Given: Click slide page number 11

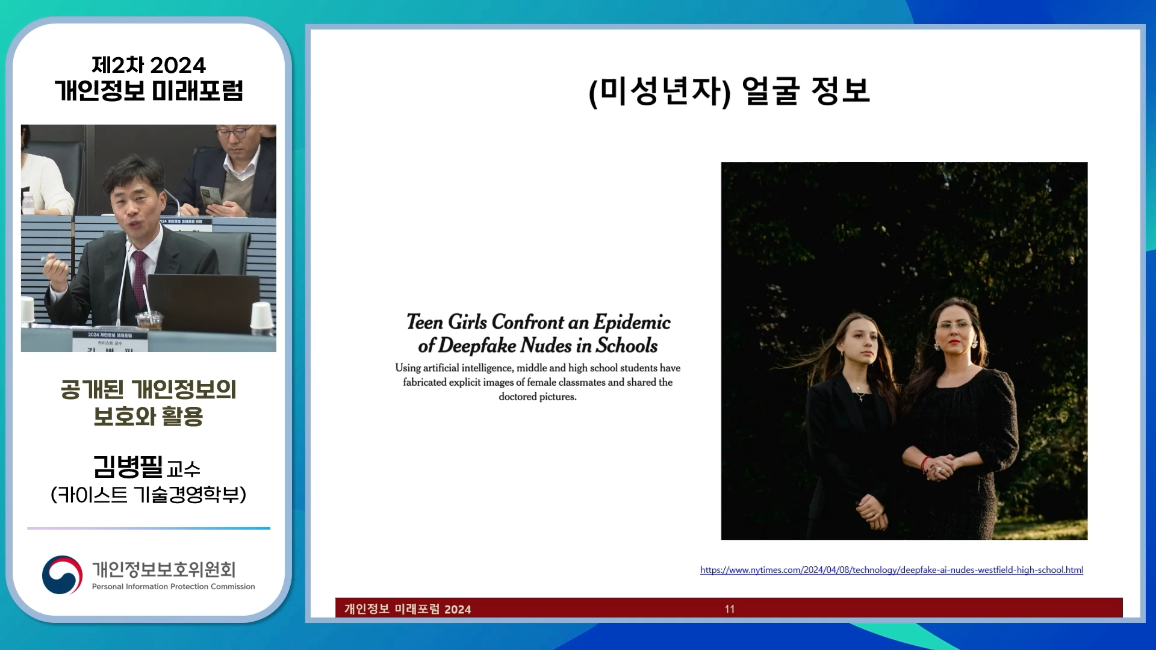Looking at the screenshot, I should (730, 609).
